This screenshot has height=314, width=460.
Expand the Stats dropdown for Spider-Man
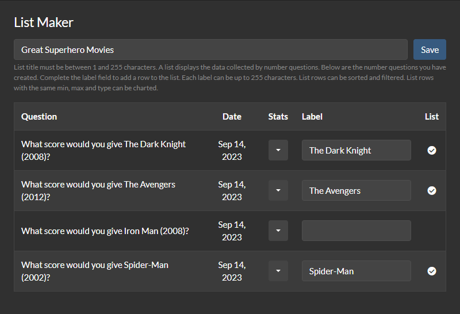(x=278, y=271)
